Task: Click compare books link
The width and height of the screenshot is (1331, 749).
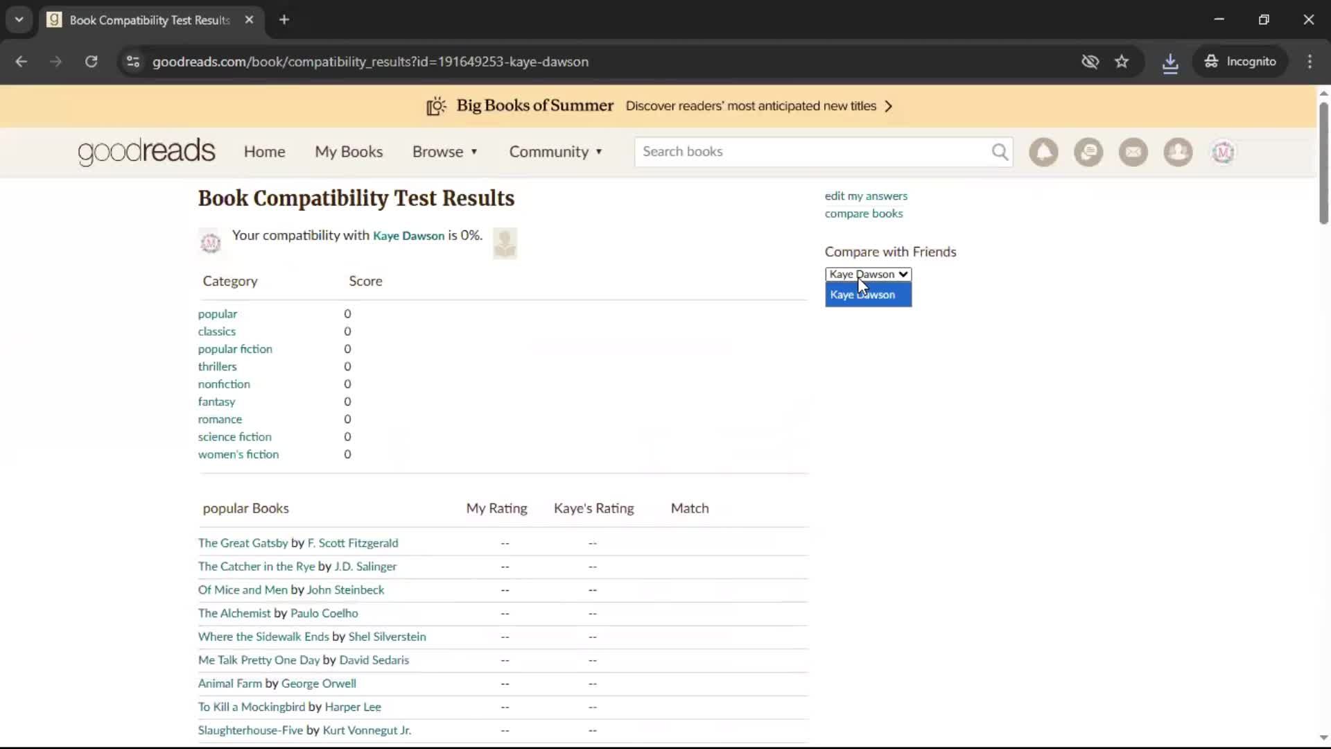Action: 864,214
